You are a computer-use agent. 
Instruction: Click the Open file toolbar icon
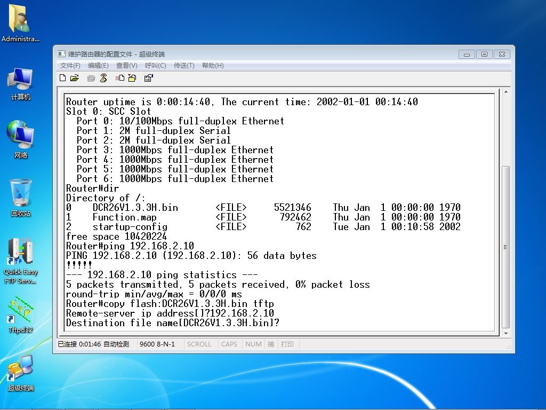[75, 78]
